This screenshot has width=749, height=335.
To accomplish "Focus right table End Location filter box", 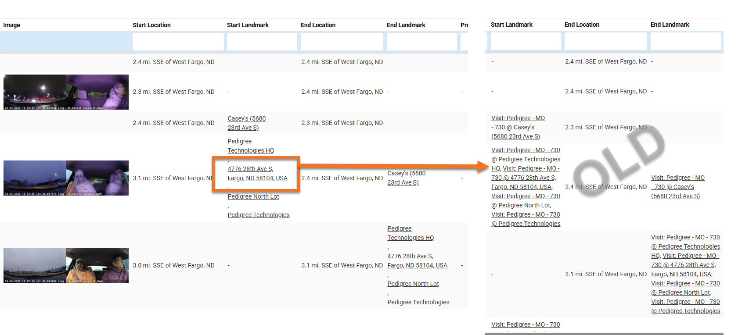I will click(x=605, y=42).
